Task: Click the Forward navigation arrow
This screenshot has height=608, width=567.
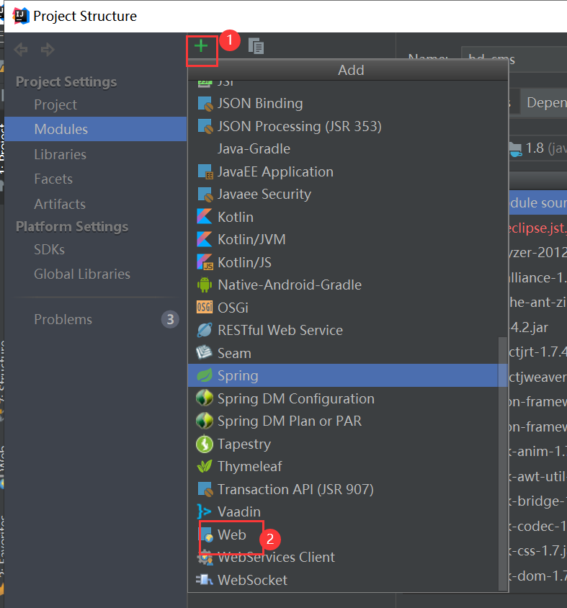Action: point(48,49)
